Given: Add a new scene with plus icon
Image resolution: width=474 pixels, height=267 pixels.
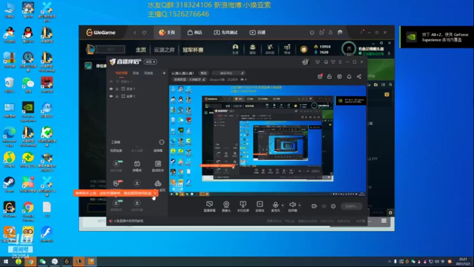Looking at the screenshot, I should 164,73.
